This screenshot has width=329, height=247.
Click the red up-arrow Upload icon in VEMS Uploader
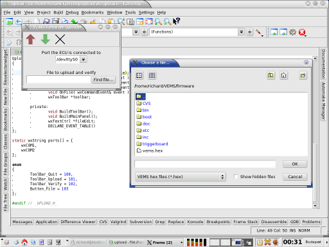click(x=30, y=39)
